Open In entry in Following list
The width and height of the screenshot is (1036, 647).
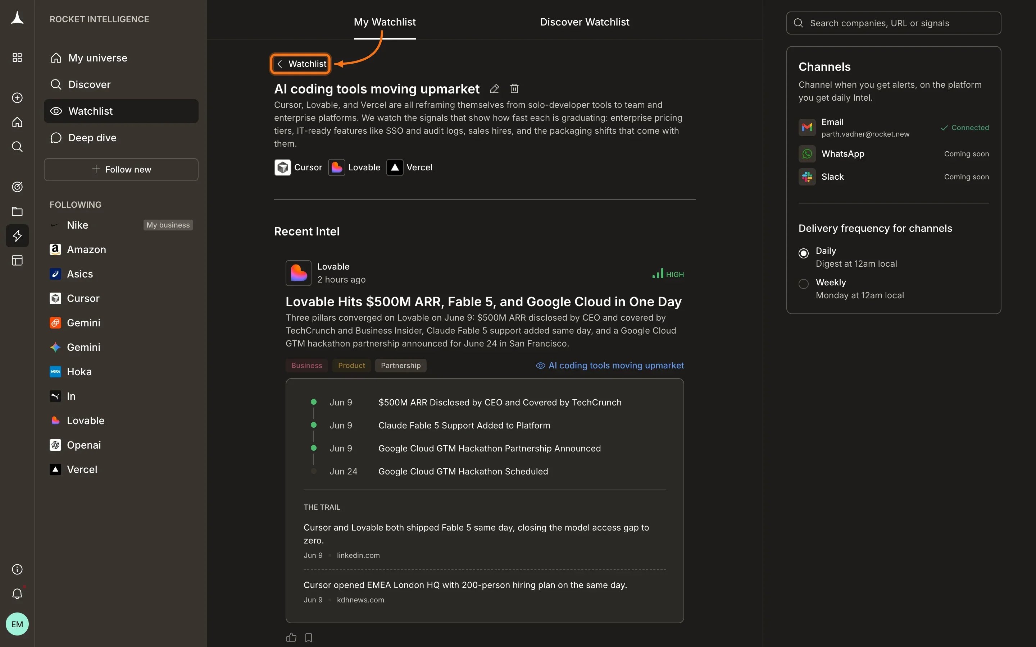click(x=121, y=396)
